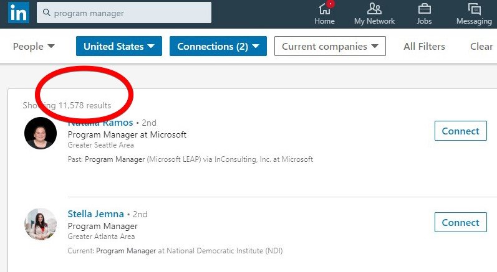Open the Messaging chat icon
497x272 pixels.
click(474, 9)
